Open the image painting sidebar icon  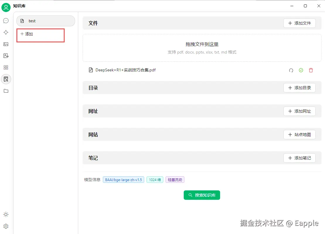pyautogui.click(x=6, y=44)
